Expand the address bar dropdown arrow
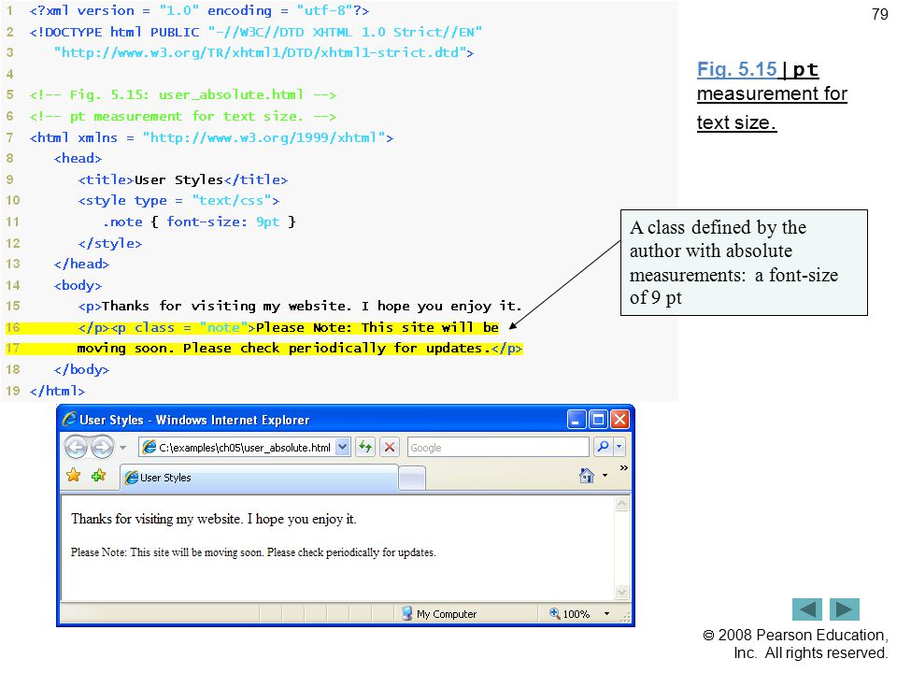The height and width of the screenshot is (673, 897). click(x=342, y=447)
